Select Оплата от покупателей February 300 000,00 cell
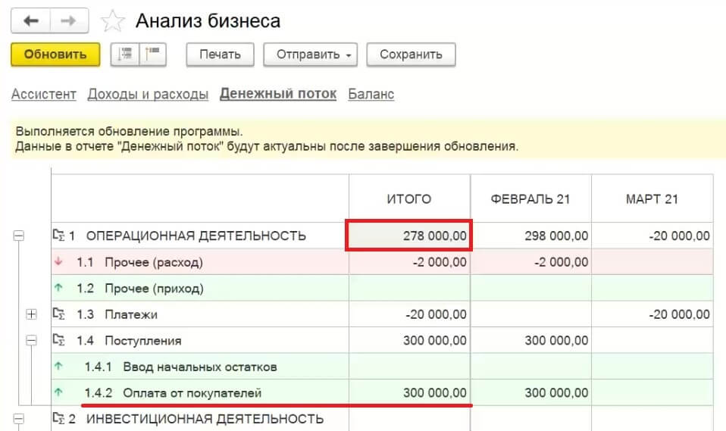The width and height of the screenshot is (726, 431). point(530,393)
